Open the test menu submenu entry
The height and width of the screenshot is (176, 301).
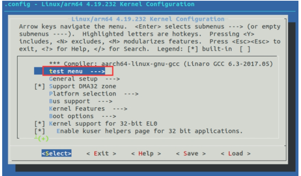tap(77, 71)
